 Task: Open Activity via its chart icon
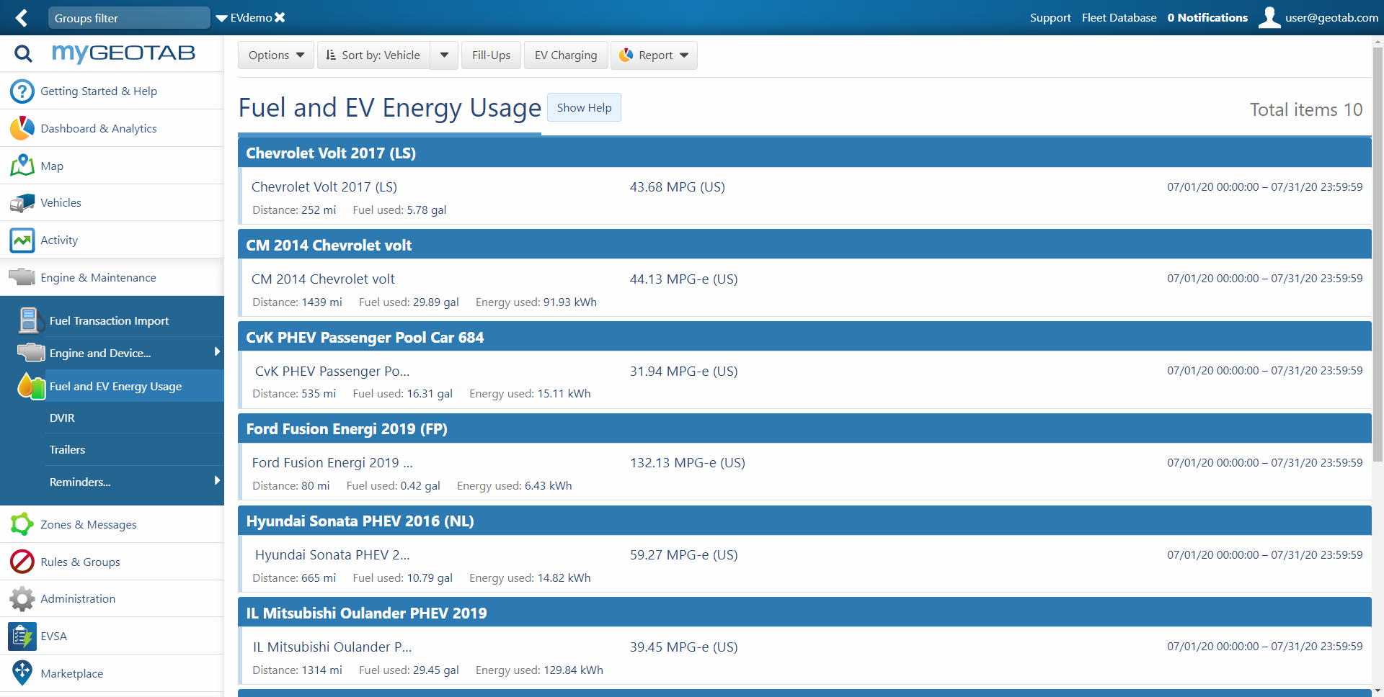22,240
